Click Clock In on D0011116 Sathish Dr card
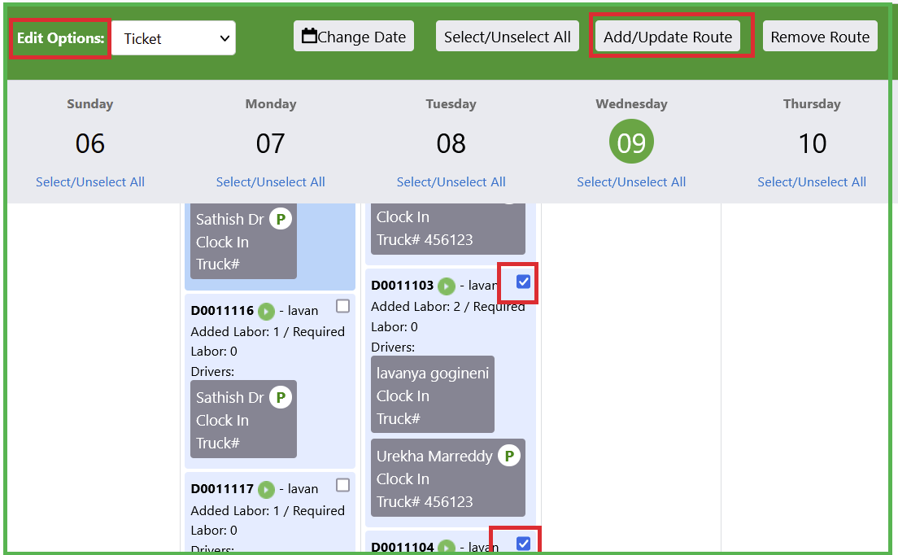 pos(222,421)
